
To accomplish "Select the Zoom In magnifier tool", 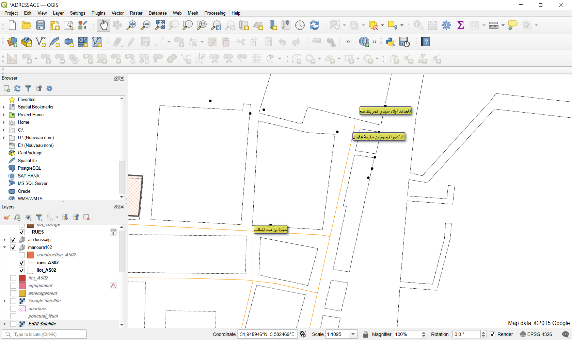I will [131, 25].
